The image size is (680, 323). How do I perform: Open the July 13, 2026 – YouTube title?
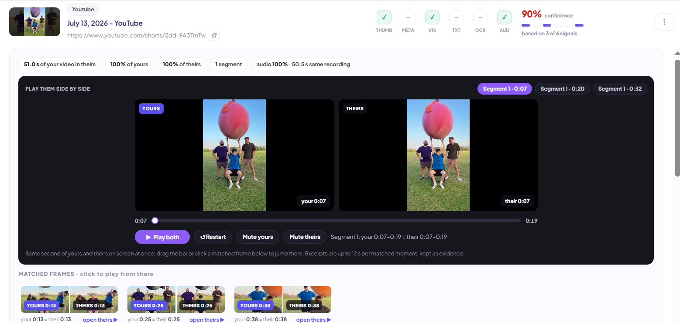coord(105,23)
